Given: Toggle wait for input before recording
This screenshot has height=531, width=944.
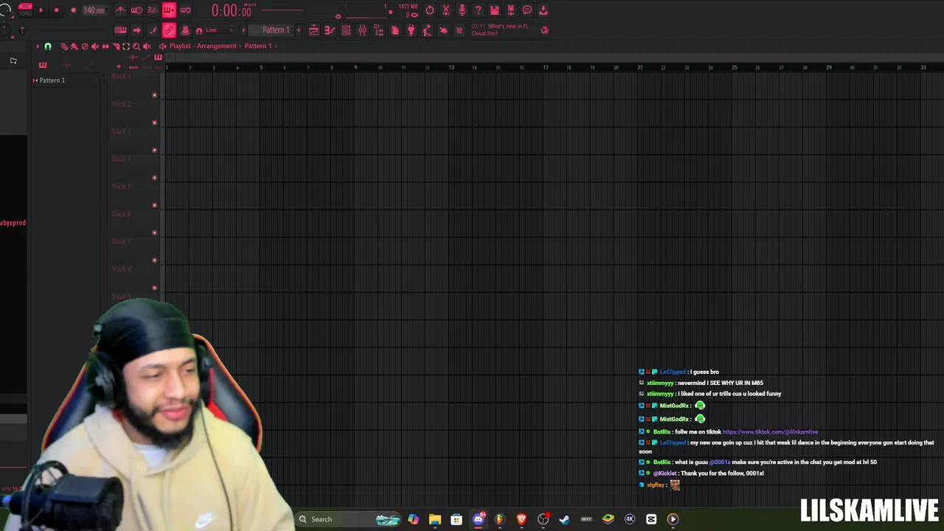Looking at the screenshot, I should click(136, 10).
